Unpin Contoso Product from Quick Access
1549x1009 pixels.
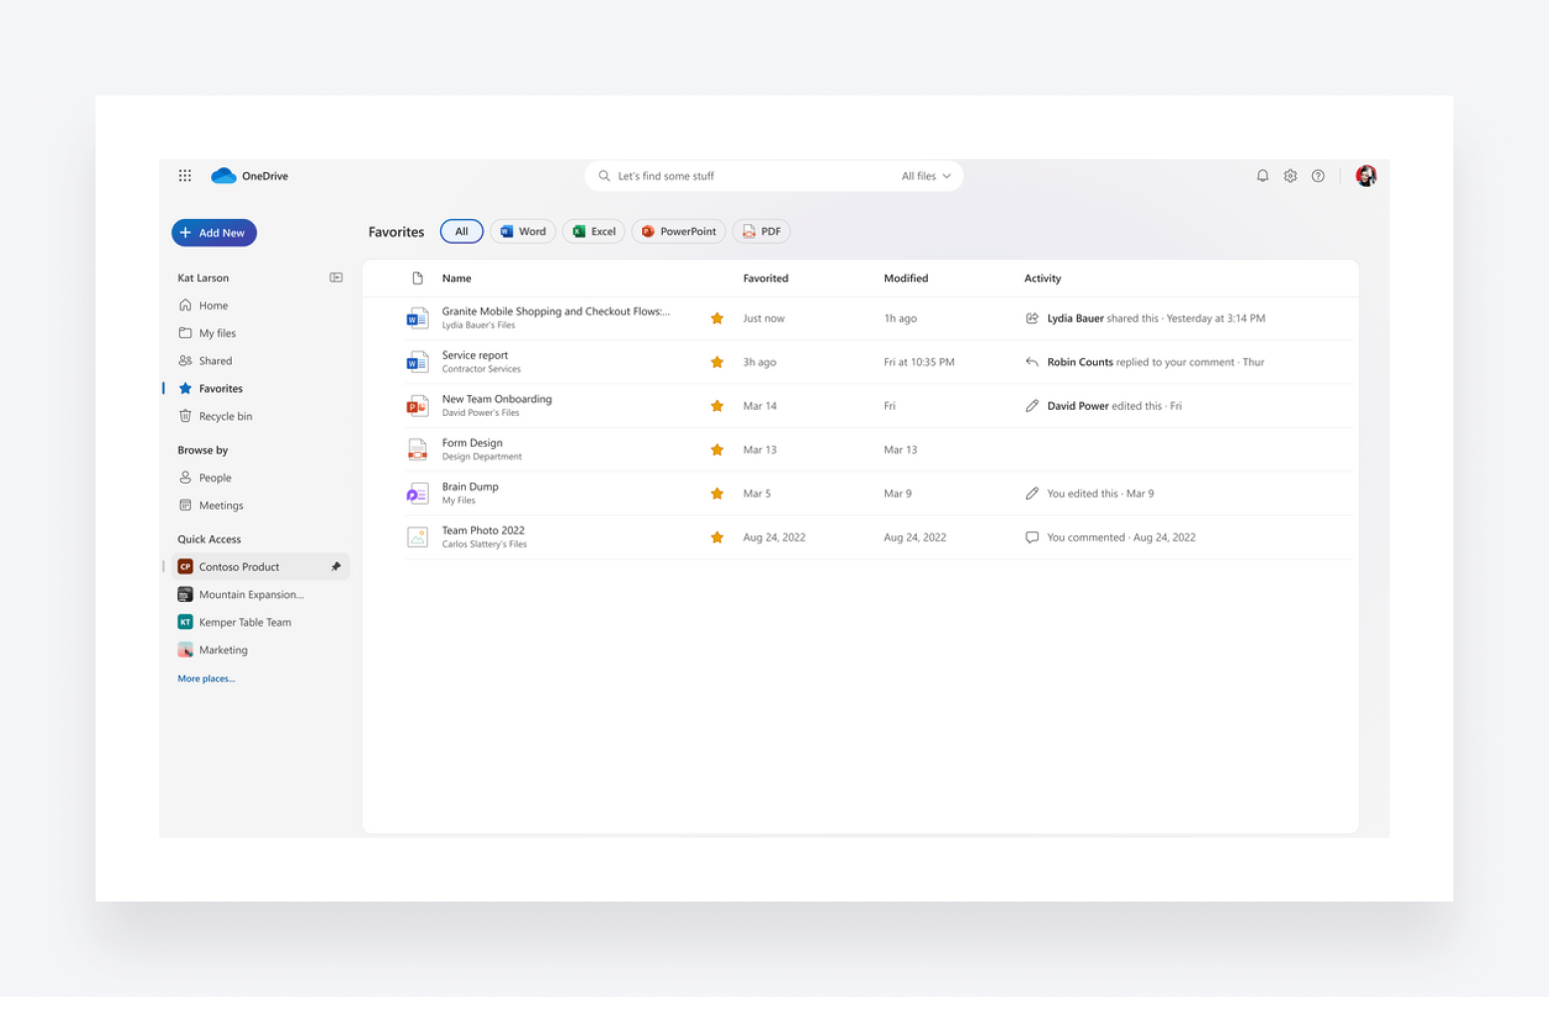point(336,566)
